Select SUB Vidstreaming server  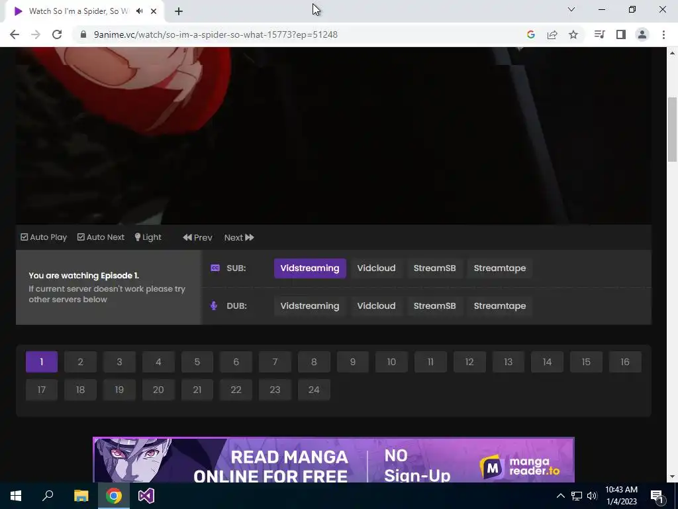tap(310, 268)
